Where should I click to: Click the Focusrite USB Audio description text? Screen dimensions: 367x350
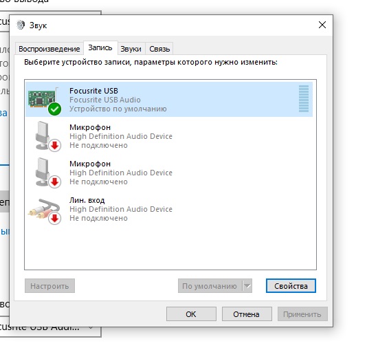tap(105, 100)
